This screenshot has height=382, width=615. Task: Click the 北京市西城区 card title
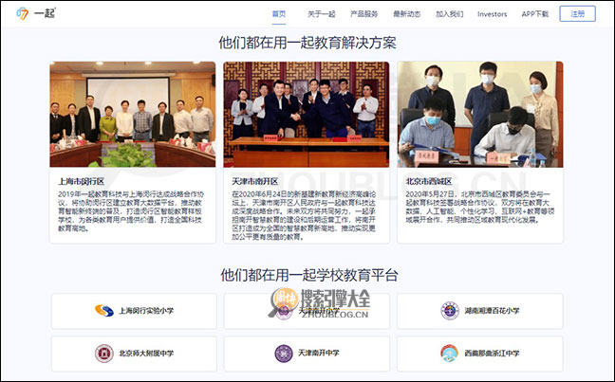click(429, 181)
